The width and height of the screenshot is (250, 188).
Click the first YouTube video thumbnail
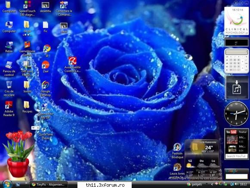232,139
